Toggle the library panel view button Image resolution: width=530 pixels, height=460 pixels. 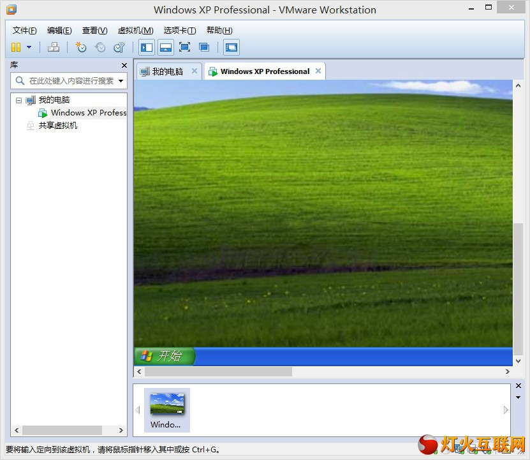click(x=147, y=47)
